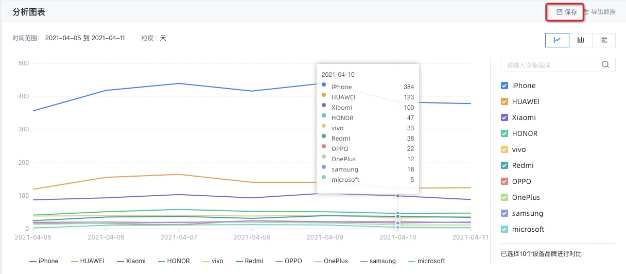Image resolution: width=626 pixels, height=274 pixels.
Task: Click the Redmi 38 tooltip row
Action: 368,139
